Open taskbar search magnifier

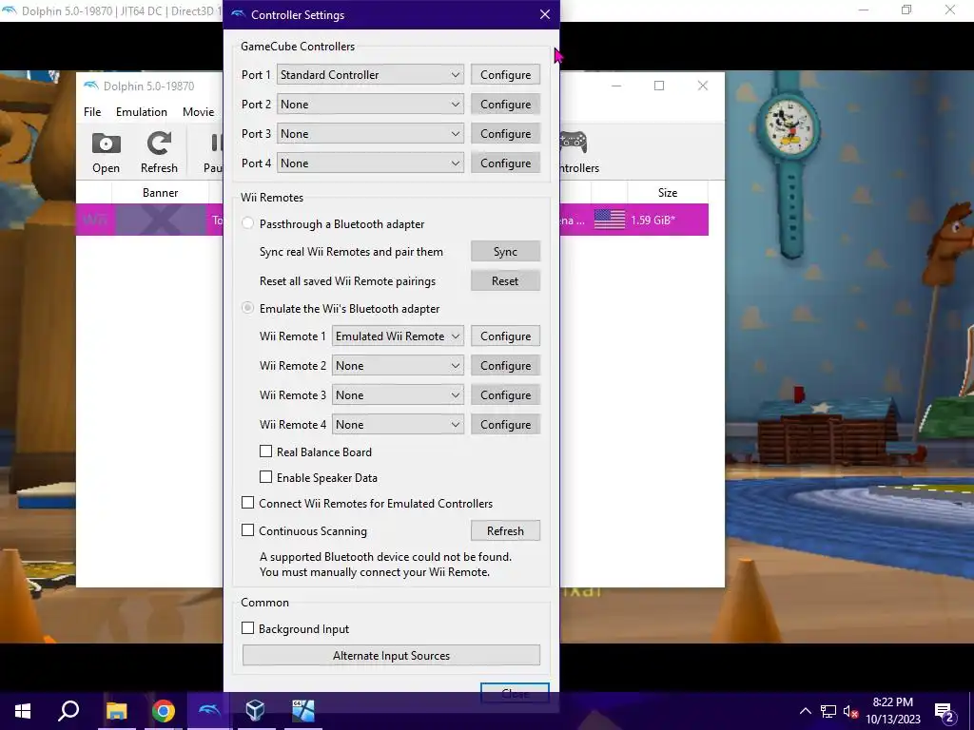pyautogui.click(x=68, y=711)
